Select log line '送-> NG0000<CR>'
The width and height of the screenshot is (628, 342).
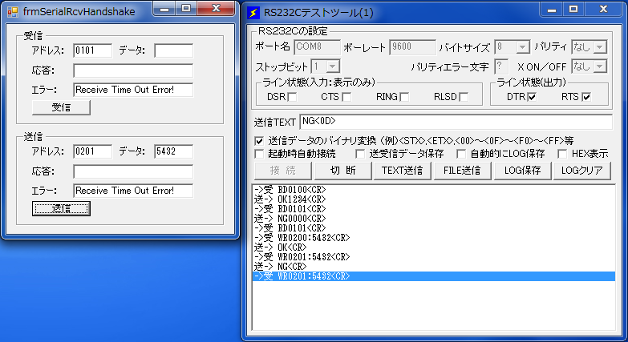pos(434,219)
